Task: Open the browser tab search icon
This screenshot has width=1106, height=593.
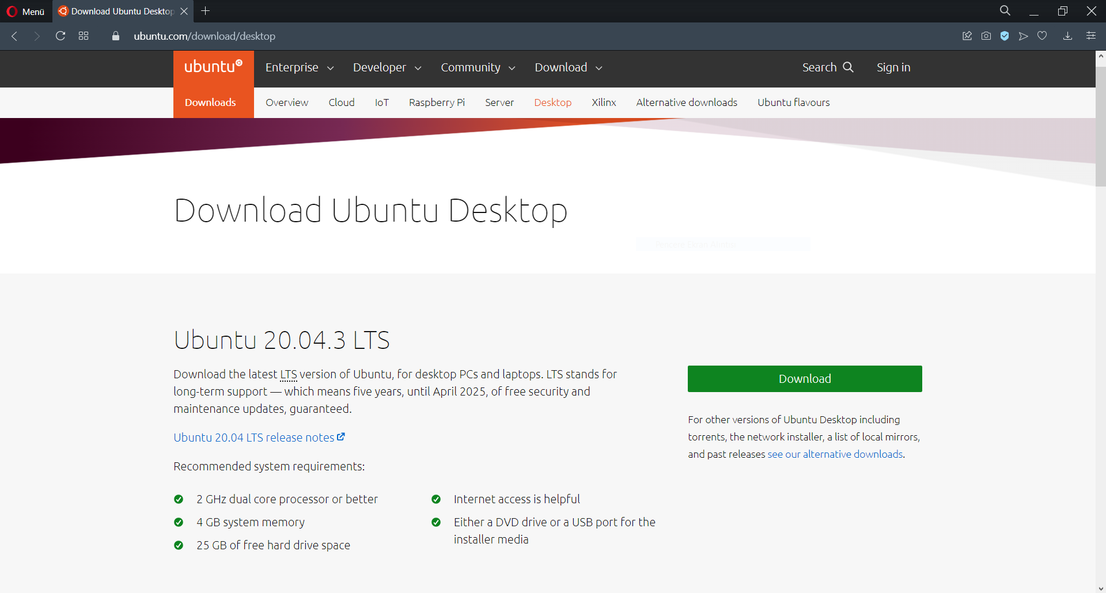Action: (x=1005, y=11)
